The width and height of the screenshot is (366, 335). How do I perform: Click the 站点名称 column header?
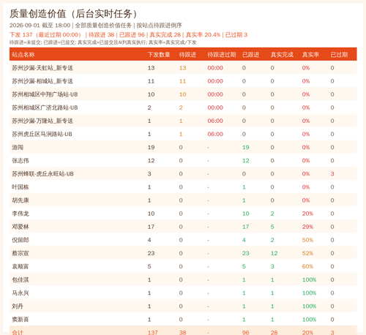pos(23,55)
